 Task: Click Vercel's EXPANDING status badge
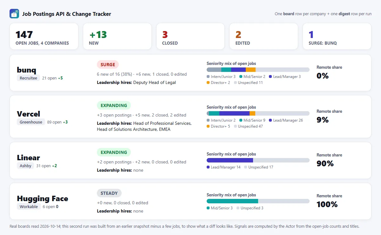[x=114, y=105]
